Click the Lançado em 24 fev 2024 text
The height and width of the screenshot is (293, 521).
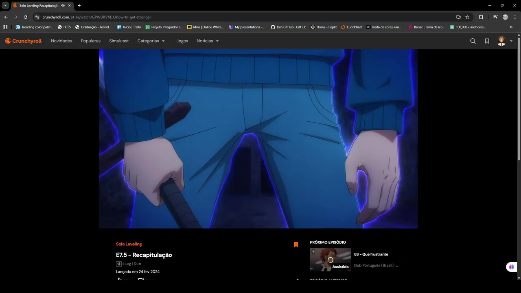138,271
